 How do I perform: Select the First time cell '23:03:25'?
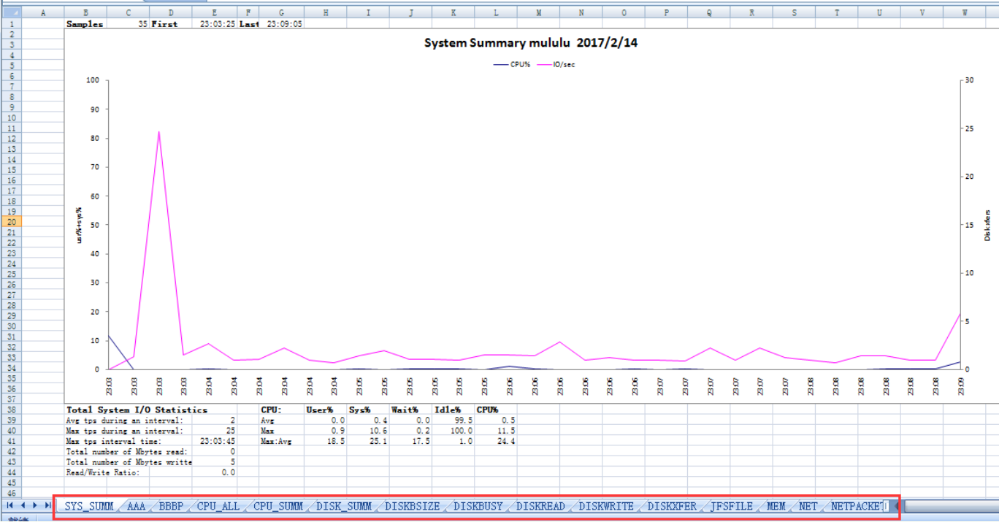click(214, 23)
